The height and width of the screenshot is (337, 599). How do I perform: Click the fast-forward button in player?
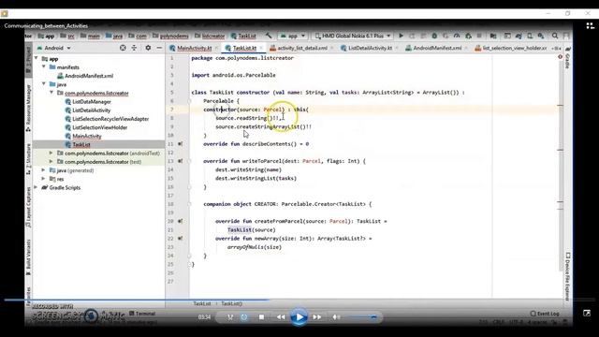[x=317, y=317]
